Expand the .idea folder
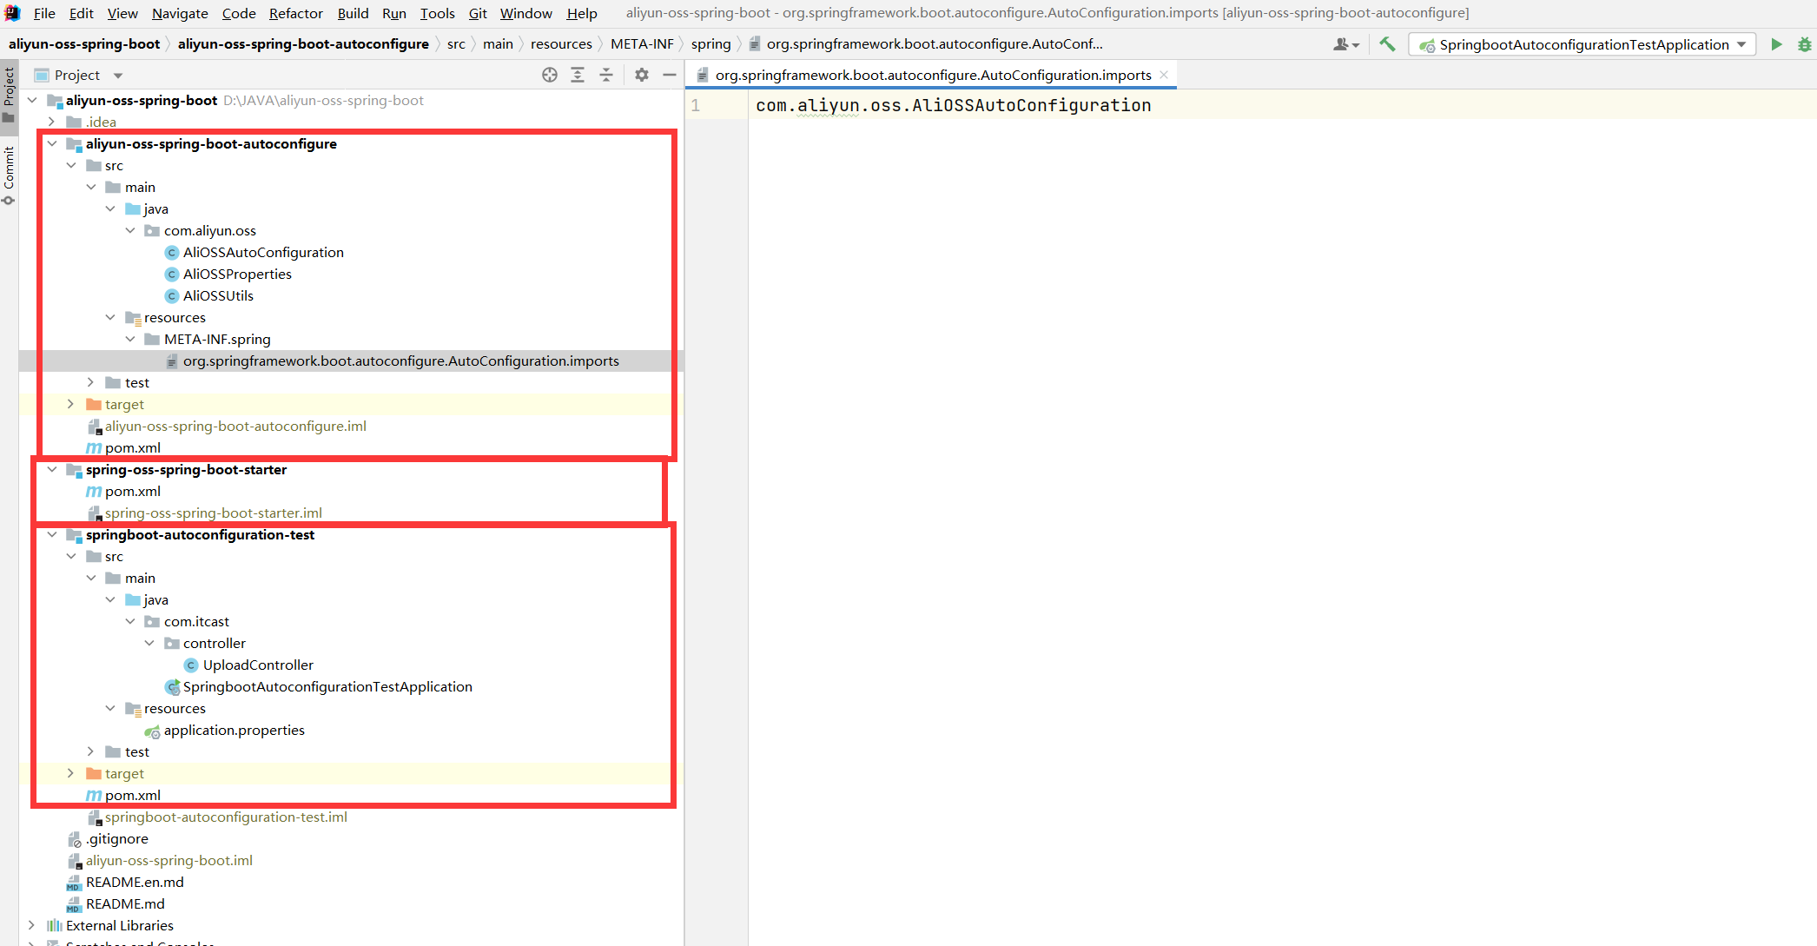 (x=52, y=122)
